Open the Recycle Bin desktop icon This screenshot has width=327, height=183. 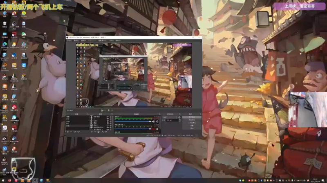click(x=4, y=24)
